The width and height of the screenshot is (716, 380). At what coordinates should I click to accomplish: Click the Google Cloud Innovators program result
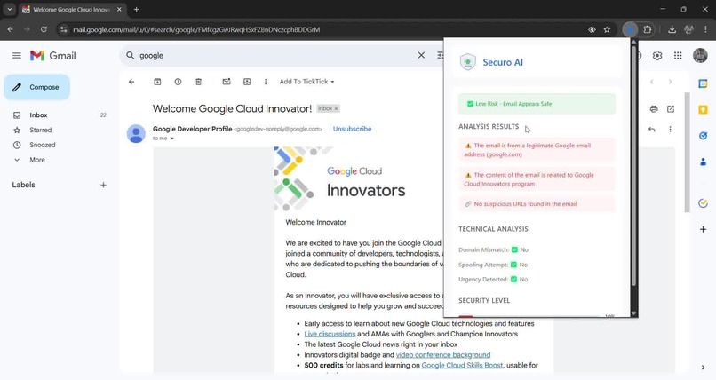click(537, 179)
